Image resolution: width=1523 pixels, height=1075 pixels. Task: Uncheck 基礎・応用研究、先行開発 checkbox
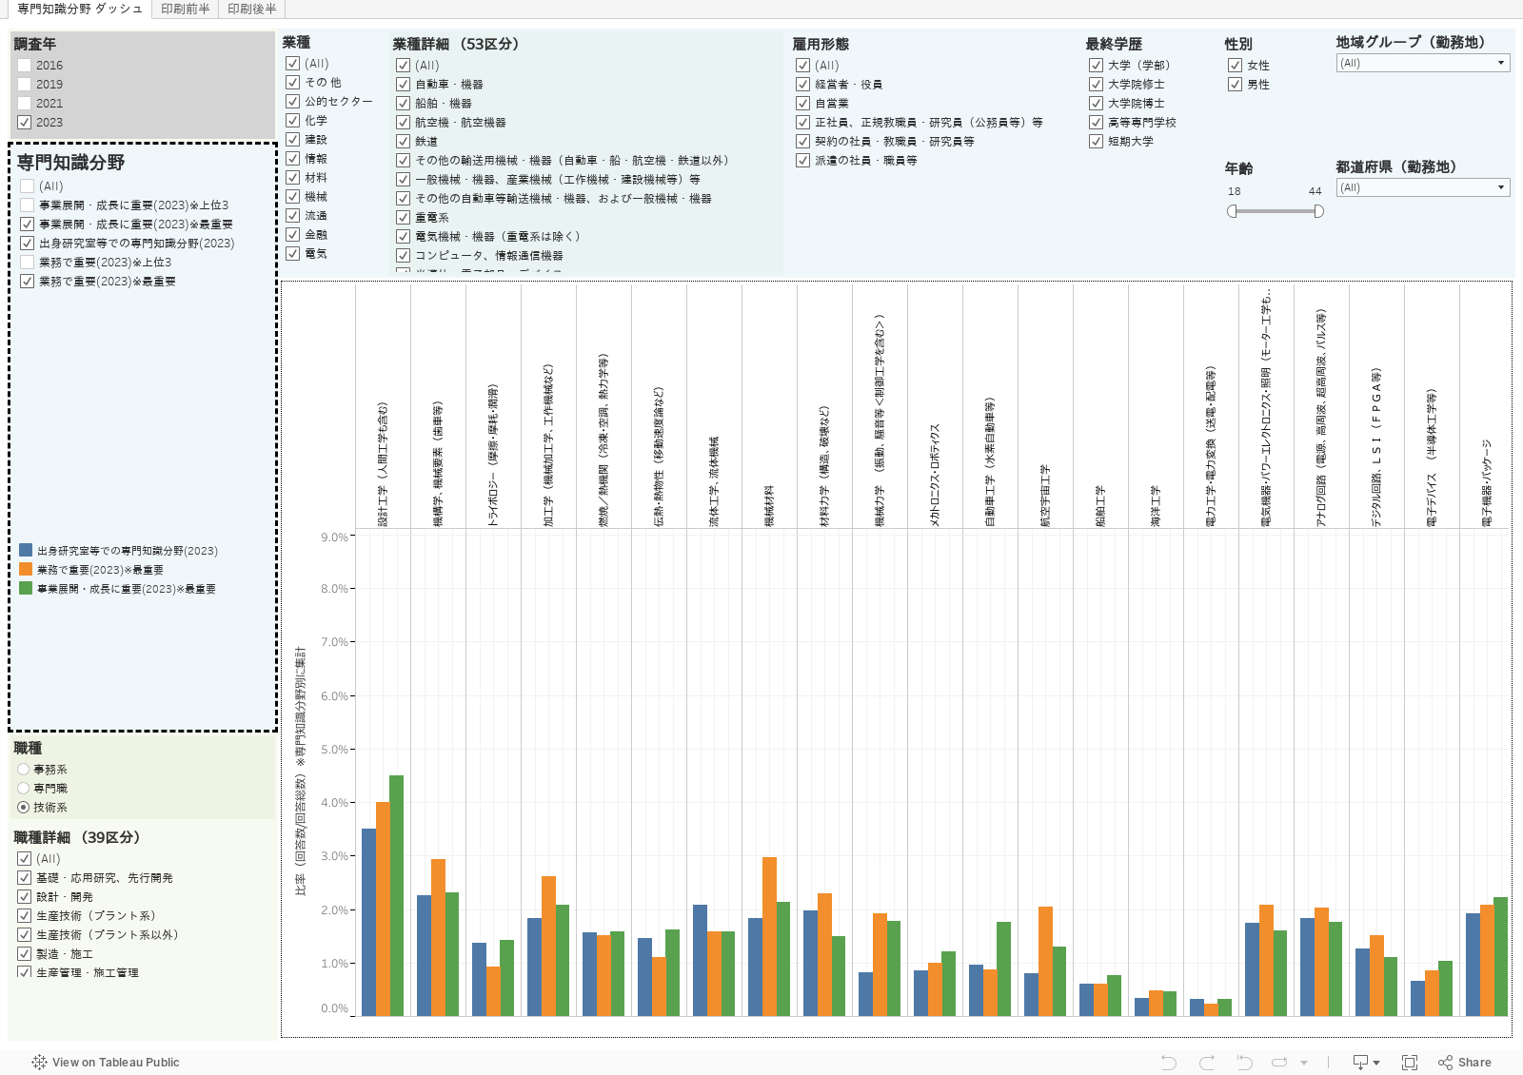(25, 878)
